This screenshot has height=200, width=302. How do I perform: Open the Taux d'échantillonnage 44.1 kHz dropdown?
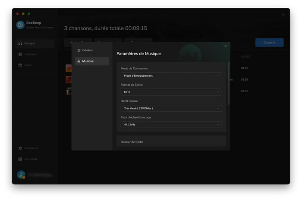171,125
